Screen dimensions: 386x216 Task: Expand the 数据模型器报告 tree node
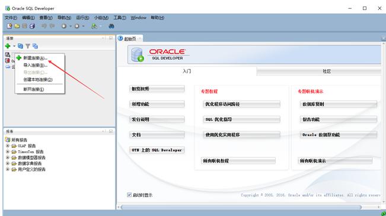coord(8,157)
